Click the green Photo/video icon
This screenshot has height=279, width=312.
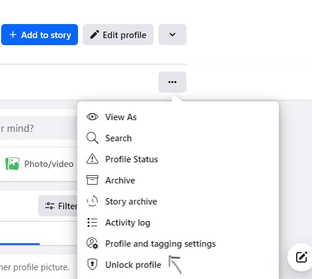pos(12,164)
